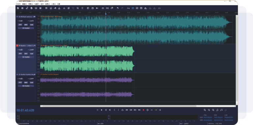Viewport: 253px width, 125px height.
Task: Click the blue highlighted toolbar icon
Action: [133, 8]
